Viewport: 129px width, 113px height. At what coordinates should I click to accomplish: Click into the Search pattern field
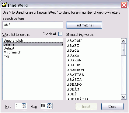click(33, 25)
